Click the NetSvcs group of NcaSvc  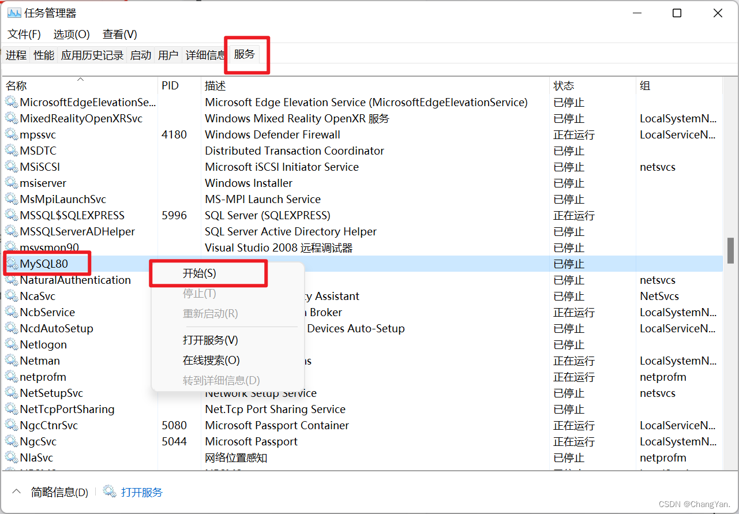(x=659, y=297)
